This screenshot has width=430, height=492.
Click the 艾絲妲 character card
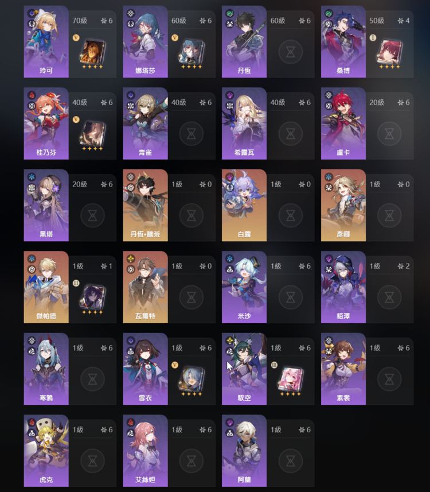(x=145, y=451)
